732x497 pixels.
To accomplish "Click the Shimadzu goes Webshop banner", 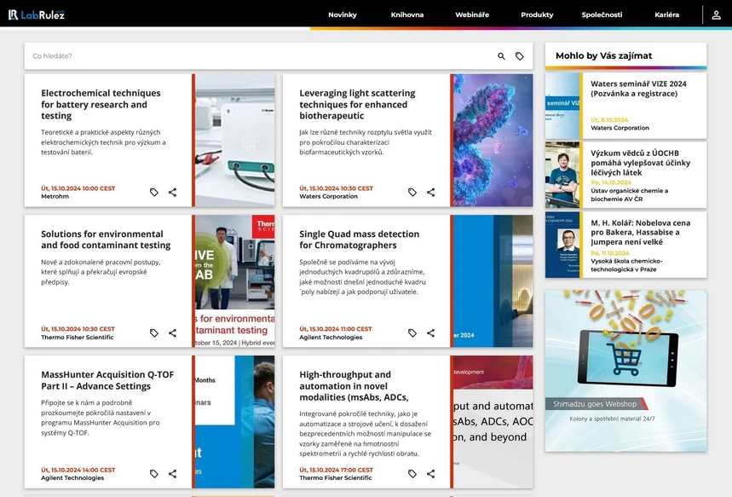I will pyautogui.click(x=625, y=371).
